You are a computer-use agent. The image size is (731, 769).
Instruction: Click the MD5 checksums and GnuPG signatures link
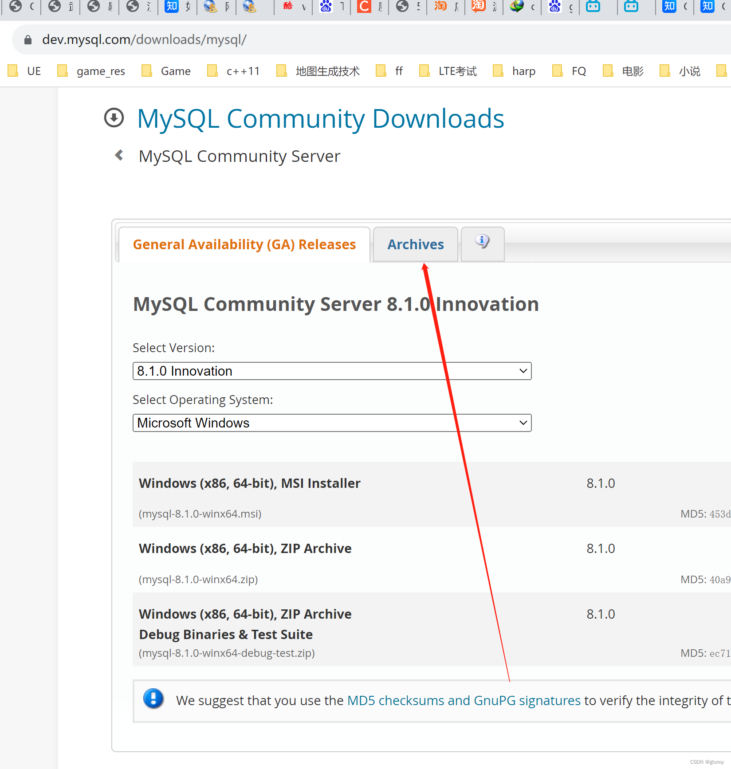[x=463, y=700]
